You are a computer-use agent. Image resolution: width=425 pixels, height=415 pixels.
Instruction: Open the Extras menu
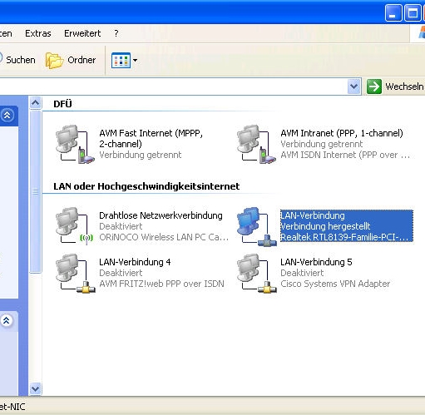(38, 33)
